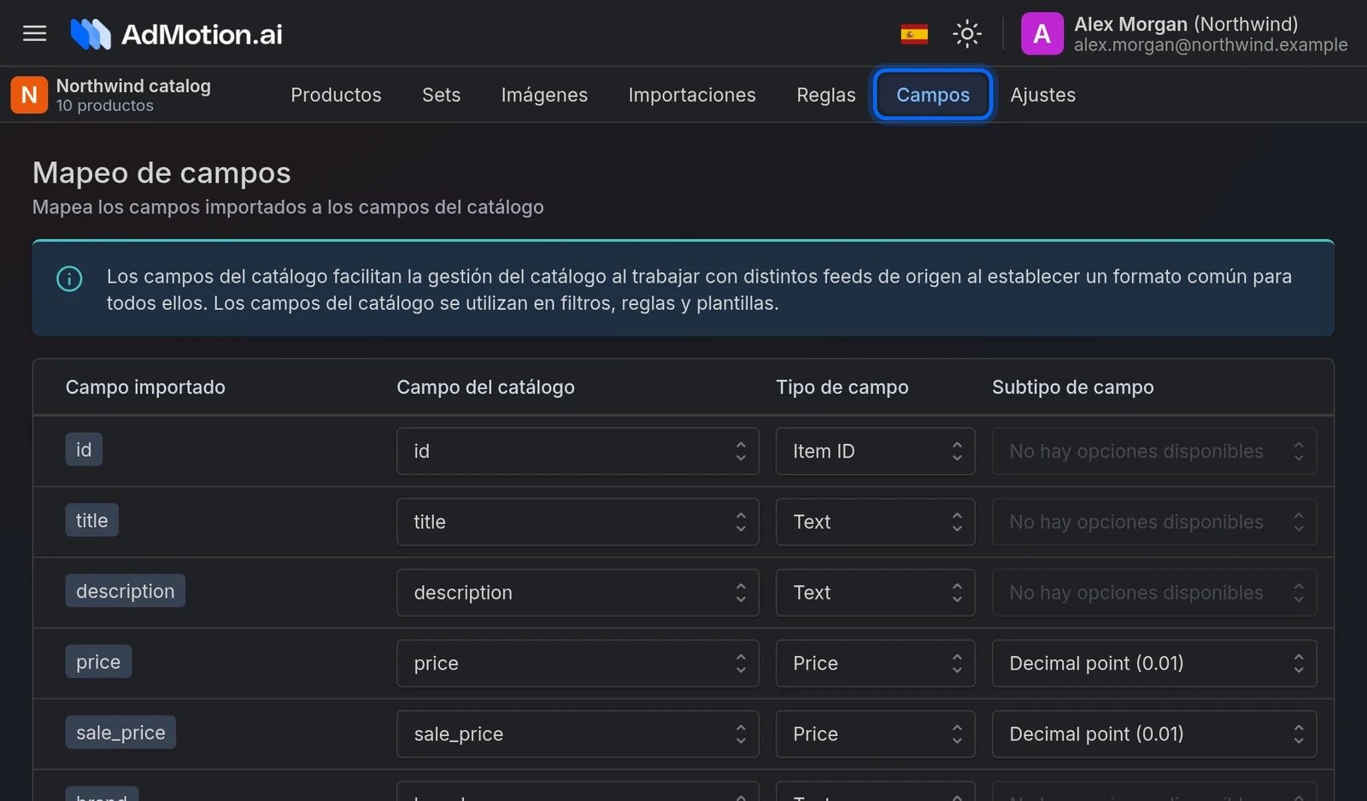Toggle light mode with the sun icon
Screen dimensions: 1367x801
pyautogui.click(x=967, y=34)
